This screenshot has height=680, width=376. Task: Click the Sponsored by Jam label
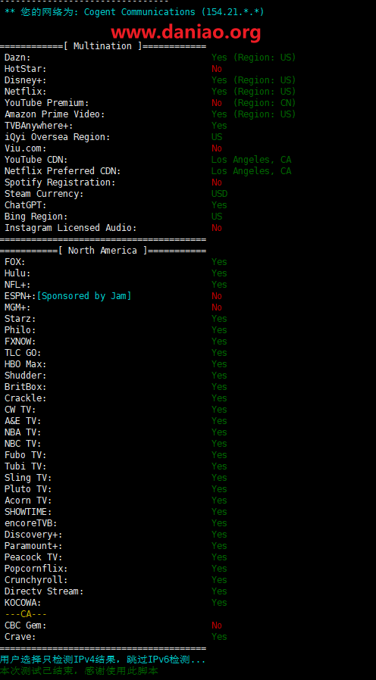[x=84, y=296]
